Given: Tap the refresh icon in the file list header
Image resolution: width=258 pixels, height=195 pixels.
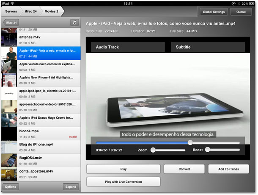Looking at the screenshot, I should point(74,22).
